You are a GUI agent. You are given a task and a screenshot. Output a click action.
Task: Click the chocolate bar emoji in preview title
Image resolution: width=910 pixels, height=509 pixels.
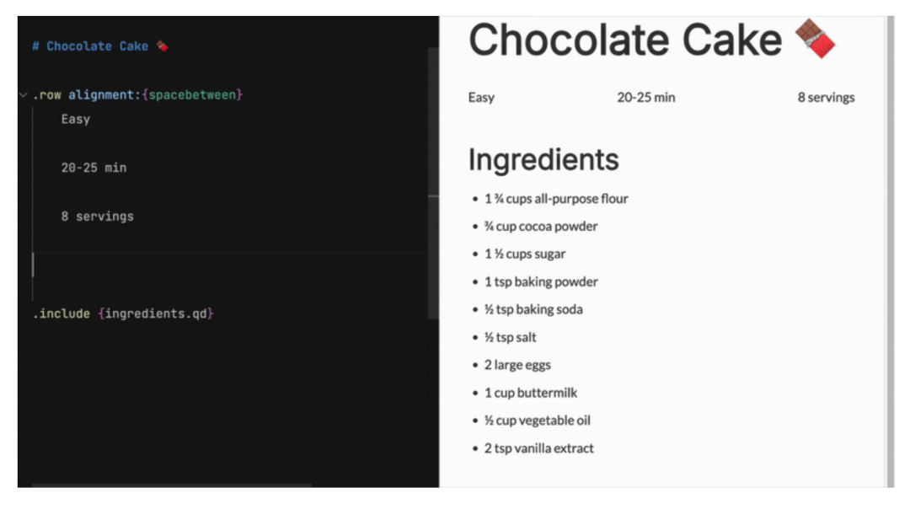point(816,39)
